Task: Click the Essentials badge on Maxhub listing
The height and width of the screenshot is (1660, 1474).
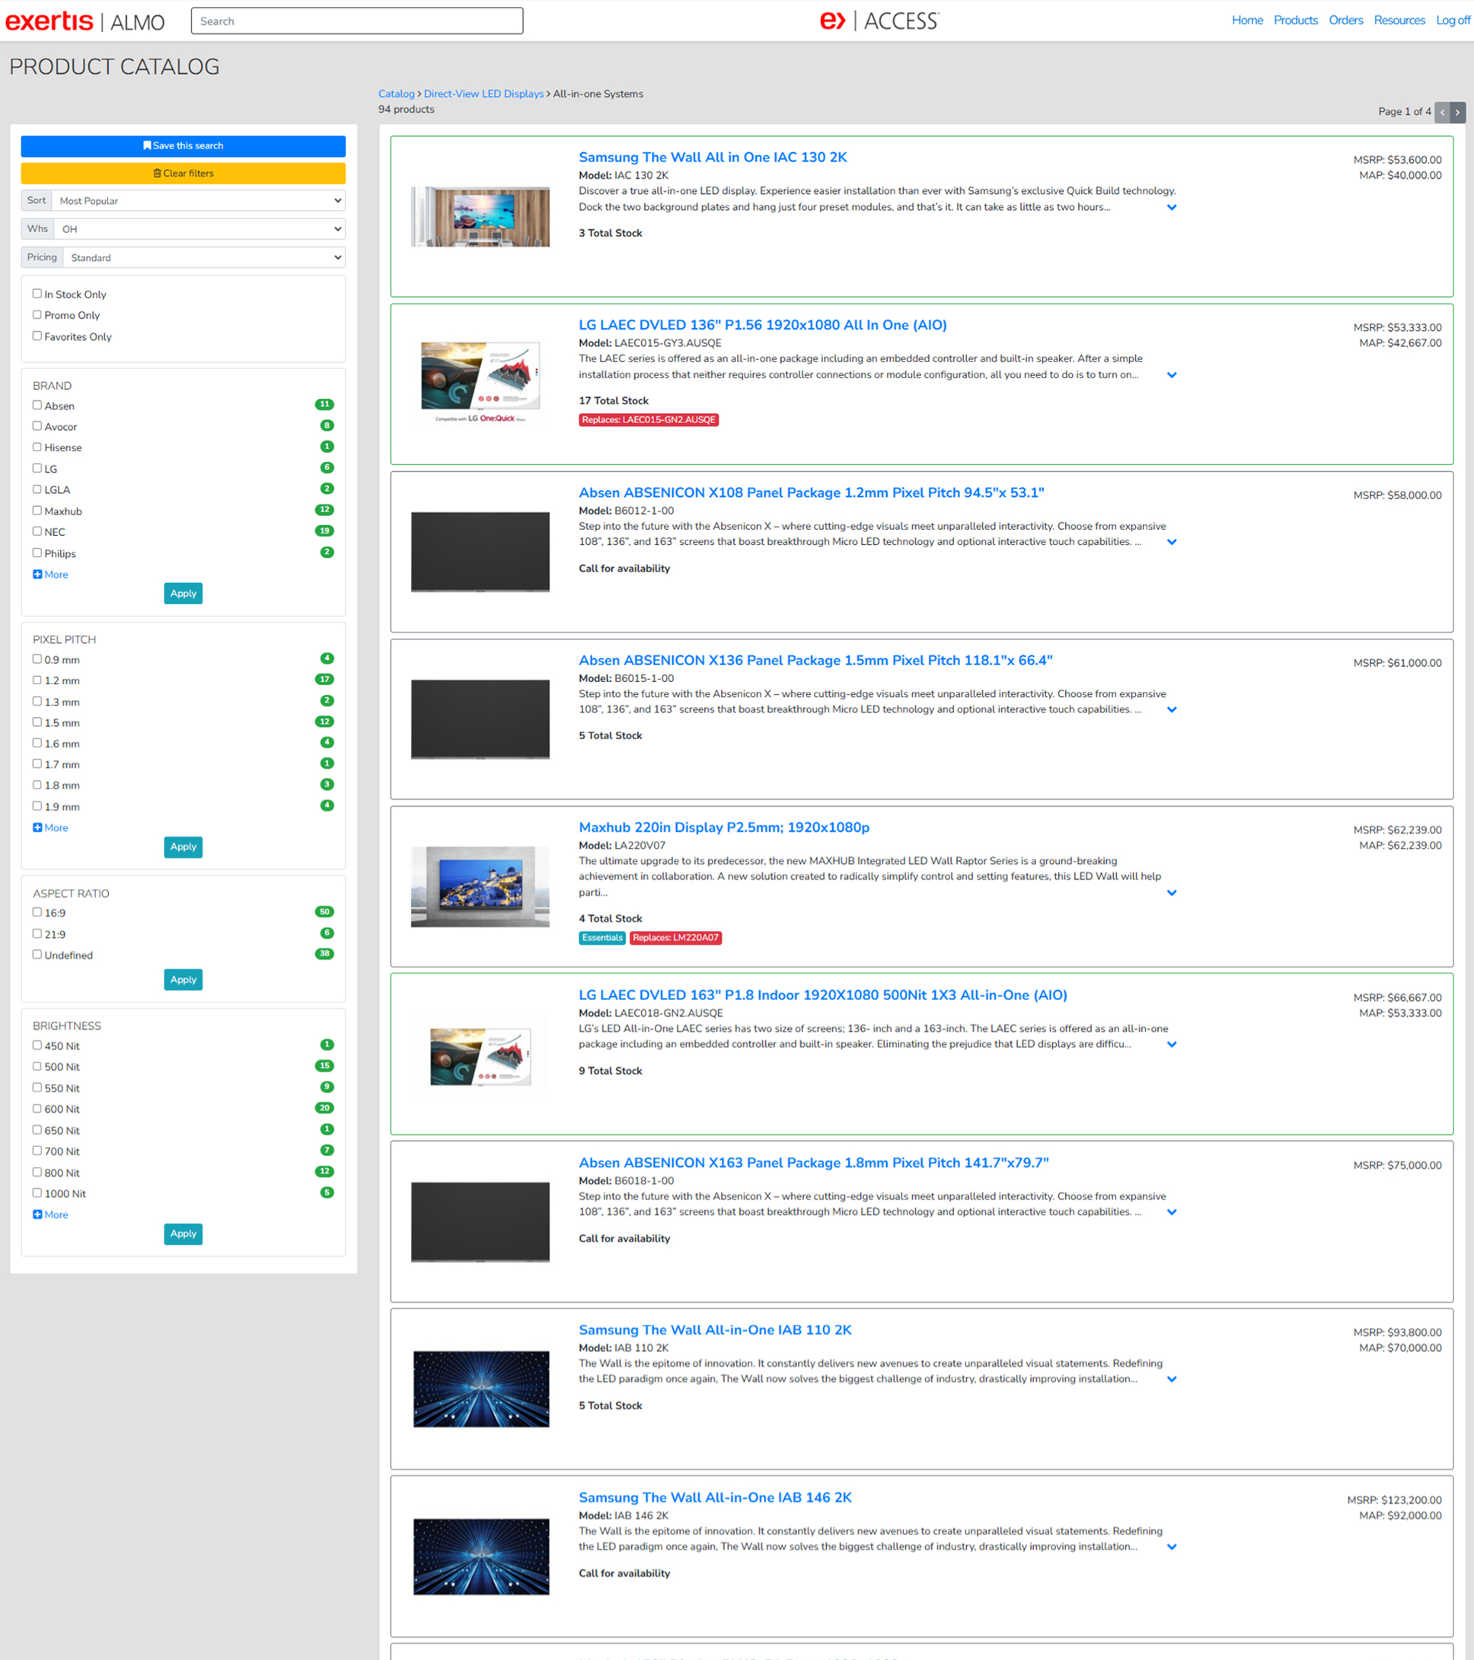Action: [602, 938]
